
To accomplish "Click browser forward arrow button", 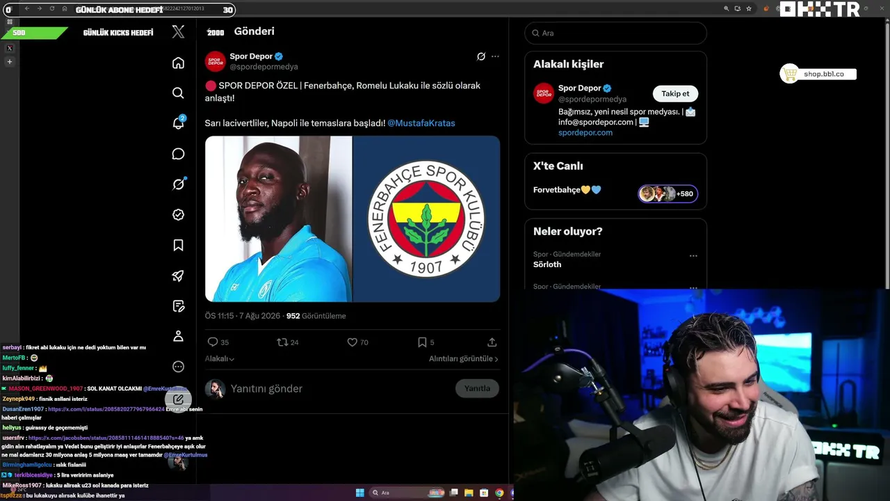I will (x=39, y=8).
